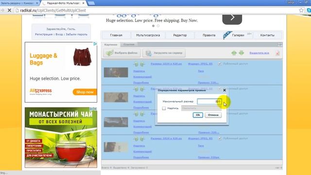Click the Выделить все link
311x175 pixels.
pyautogui.click(x=259, y=53)
